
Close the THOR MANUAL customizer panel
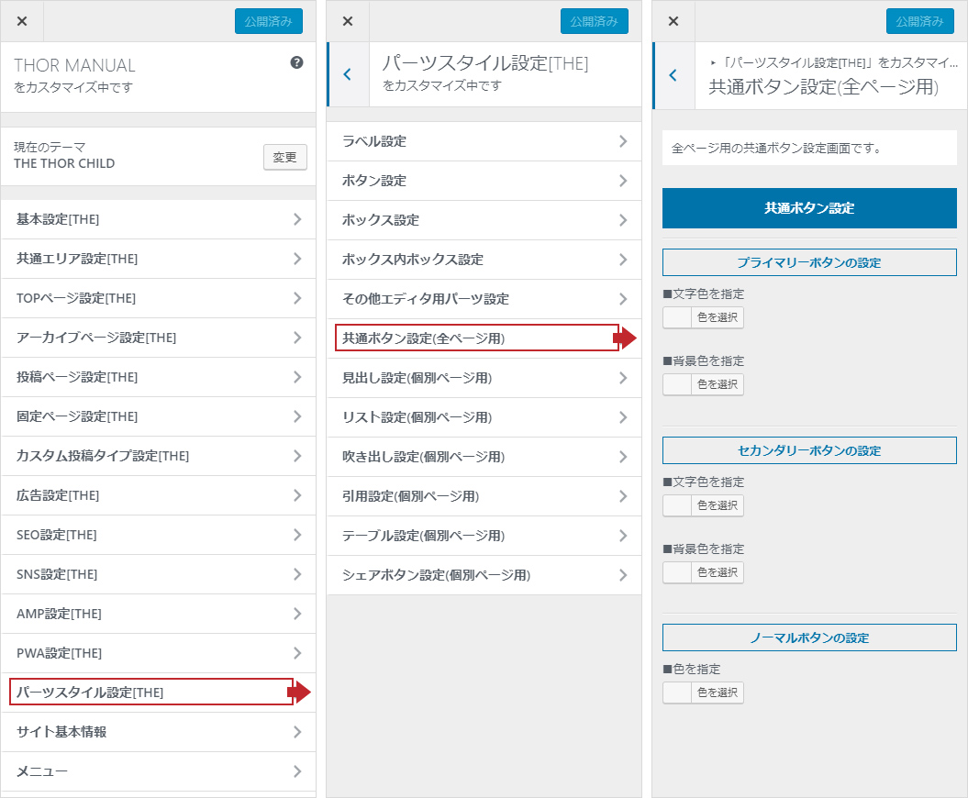(x=22, y=21)
